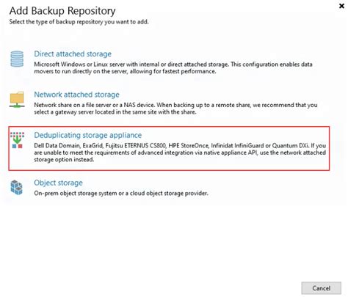Select Direct attached storage title
This screenshot has height=297, width=348.
tap(73, 54)
